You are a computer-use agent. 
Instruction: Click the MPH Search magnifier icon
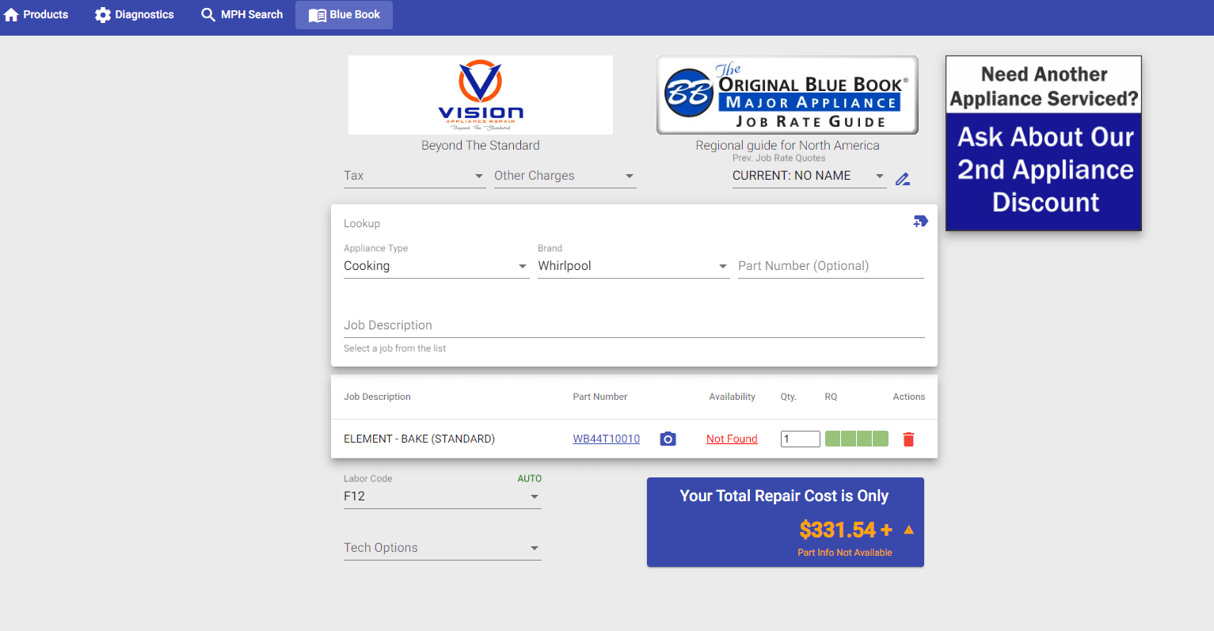pos(208,15)
